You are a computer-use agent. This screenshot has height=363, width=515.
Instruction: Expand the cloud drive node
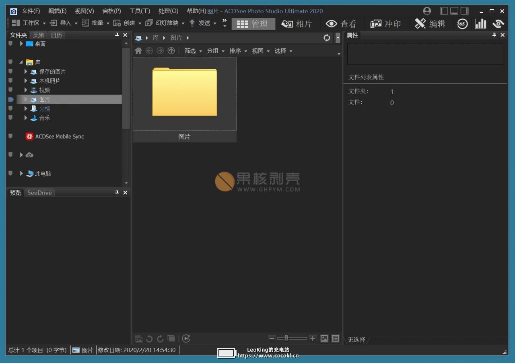pyautogui.click(x=21, y=155)
